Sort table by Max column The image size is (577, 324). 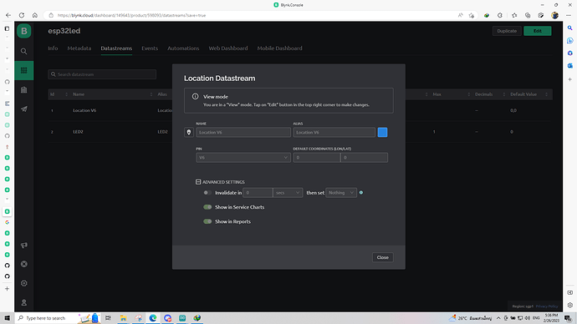pyautogui.click(x=469, y=94)
